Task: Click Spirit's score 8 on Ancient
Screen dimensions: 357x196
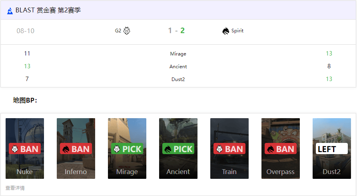Action: (x=329, y=66)
